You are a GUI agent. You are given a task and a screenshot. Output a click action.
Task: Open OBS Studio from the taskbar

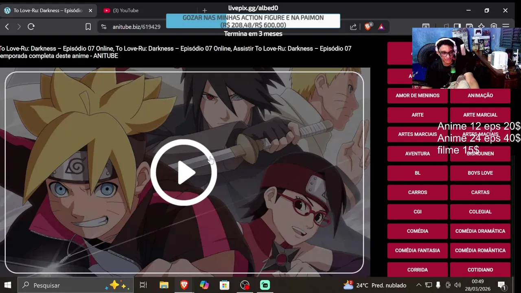(x=245, y=285)
